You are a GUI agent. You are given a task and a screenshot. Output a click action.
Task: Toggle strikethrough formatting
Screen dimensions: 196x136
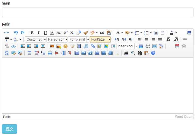(x=59, y=33)
